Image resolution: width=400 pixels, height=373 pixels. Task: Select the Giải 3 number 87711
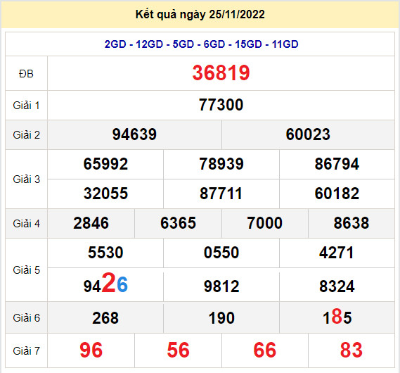click(221, 194)
